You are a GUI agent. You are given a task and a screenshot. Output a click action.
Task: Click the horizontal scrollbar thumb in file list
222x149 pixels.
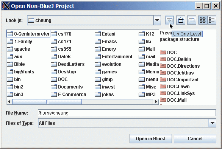click(x=47, y=102)
